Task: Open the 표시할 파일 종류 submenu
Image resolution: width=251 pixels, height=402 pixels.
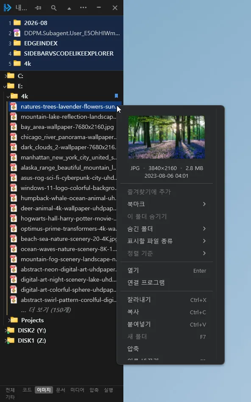Action: [x=167, y=241]
